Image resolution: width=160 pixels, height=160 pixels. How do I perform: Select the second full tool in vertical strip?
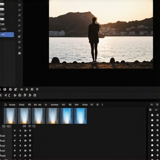click(19, 10)
